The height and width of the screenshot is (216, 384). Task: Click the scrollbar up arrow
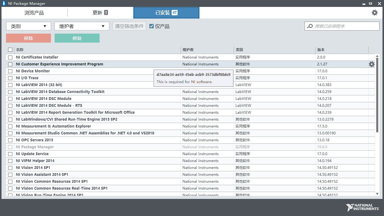(377, 56)
